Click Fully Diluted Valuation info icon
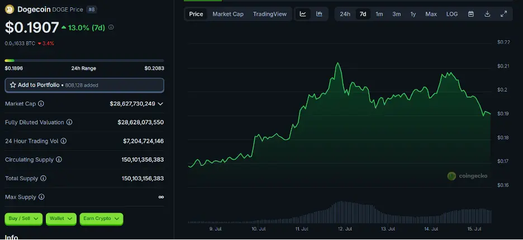 click(x=69, y=122)
